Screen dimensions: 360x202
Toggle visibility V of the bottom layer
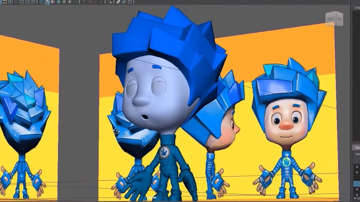[x=357, y=195]
